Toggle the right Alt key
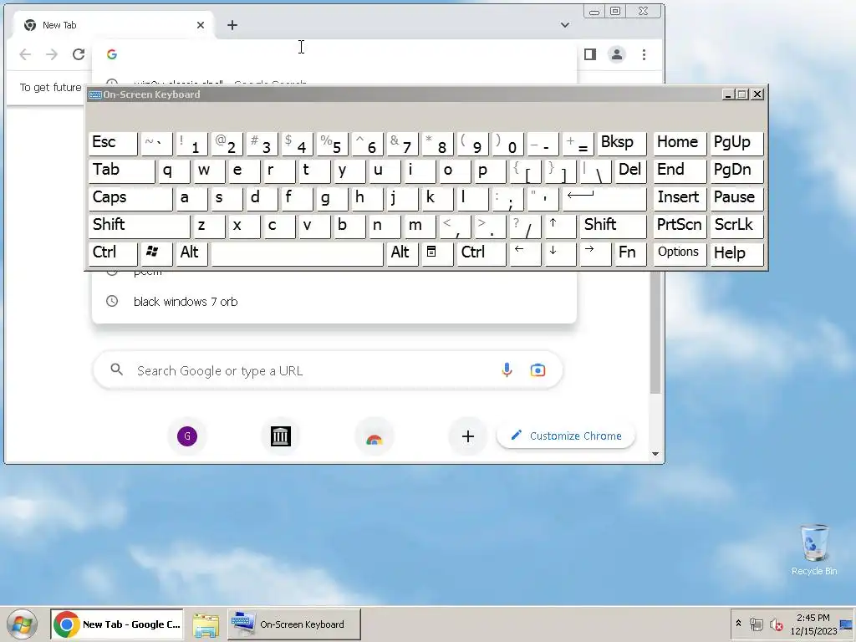 (x=402, y=253)
